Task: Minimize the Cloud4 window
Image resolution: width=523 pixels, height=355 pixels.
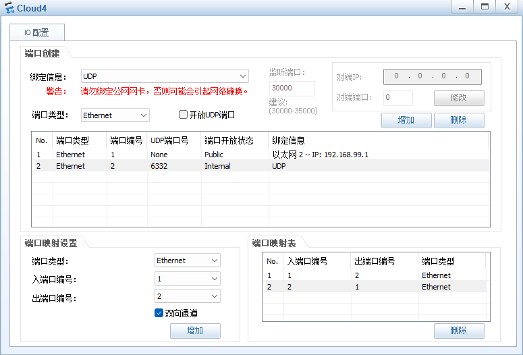Action: coord(462,7)
